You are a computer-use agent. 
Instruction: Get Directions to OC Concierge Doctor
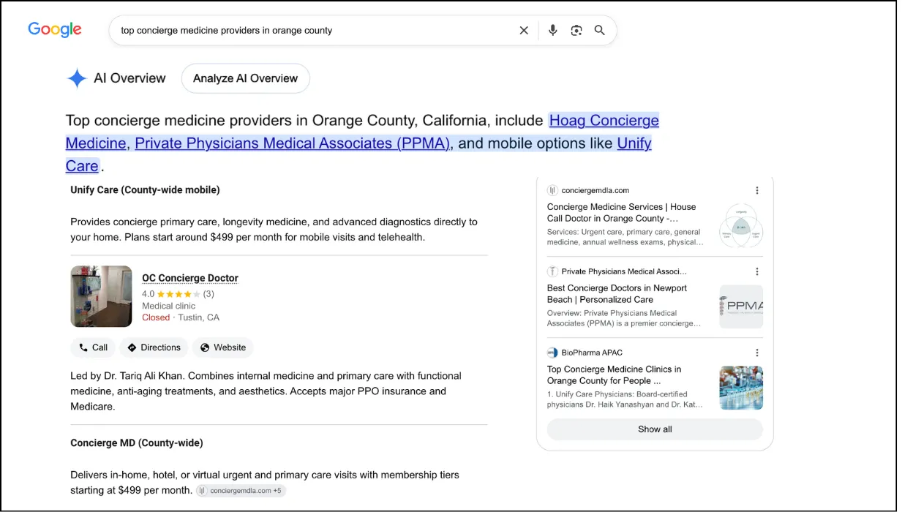pos(154,347)
